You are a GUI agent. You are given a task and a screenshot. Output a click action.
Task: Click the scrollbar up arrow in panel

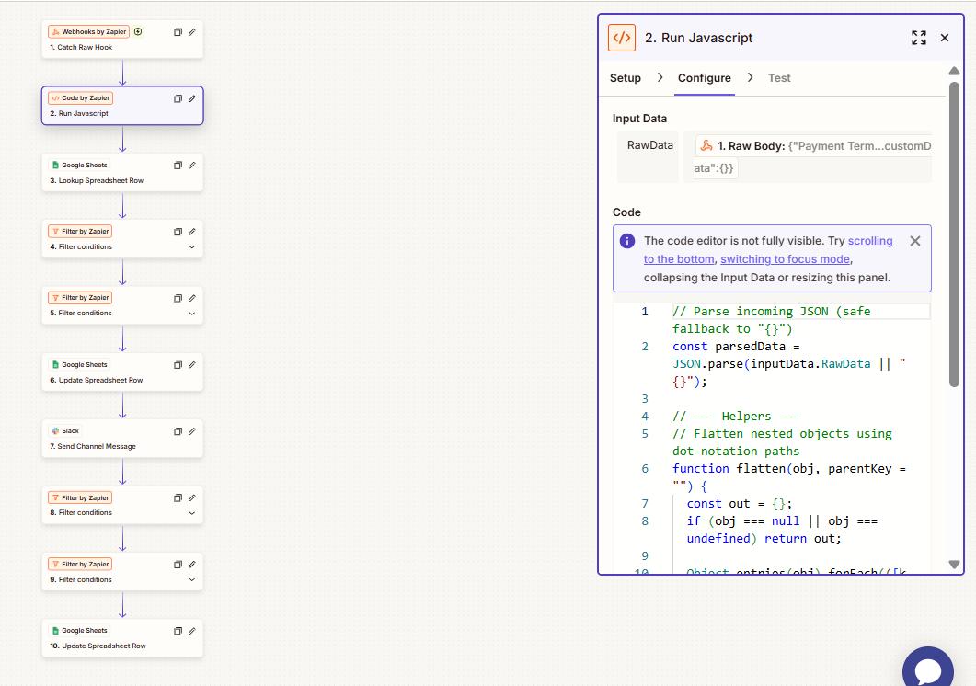click(x=954, y=71)
